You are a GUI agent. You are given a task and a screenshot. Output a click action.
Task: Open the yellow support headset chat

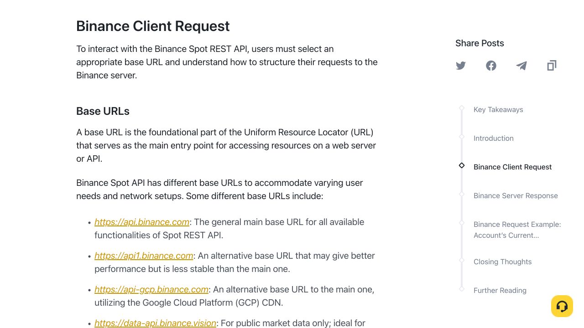562,306
